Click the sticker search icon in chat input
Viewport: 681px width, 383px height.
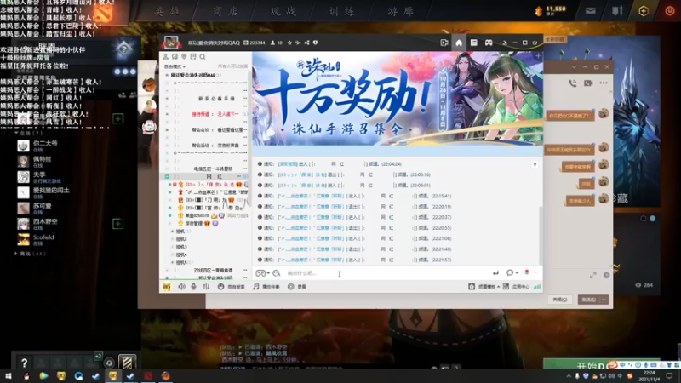point(276,273)
